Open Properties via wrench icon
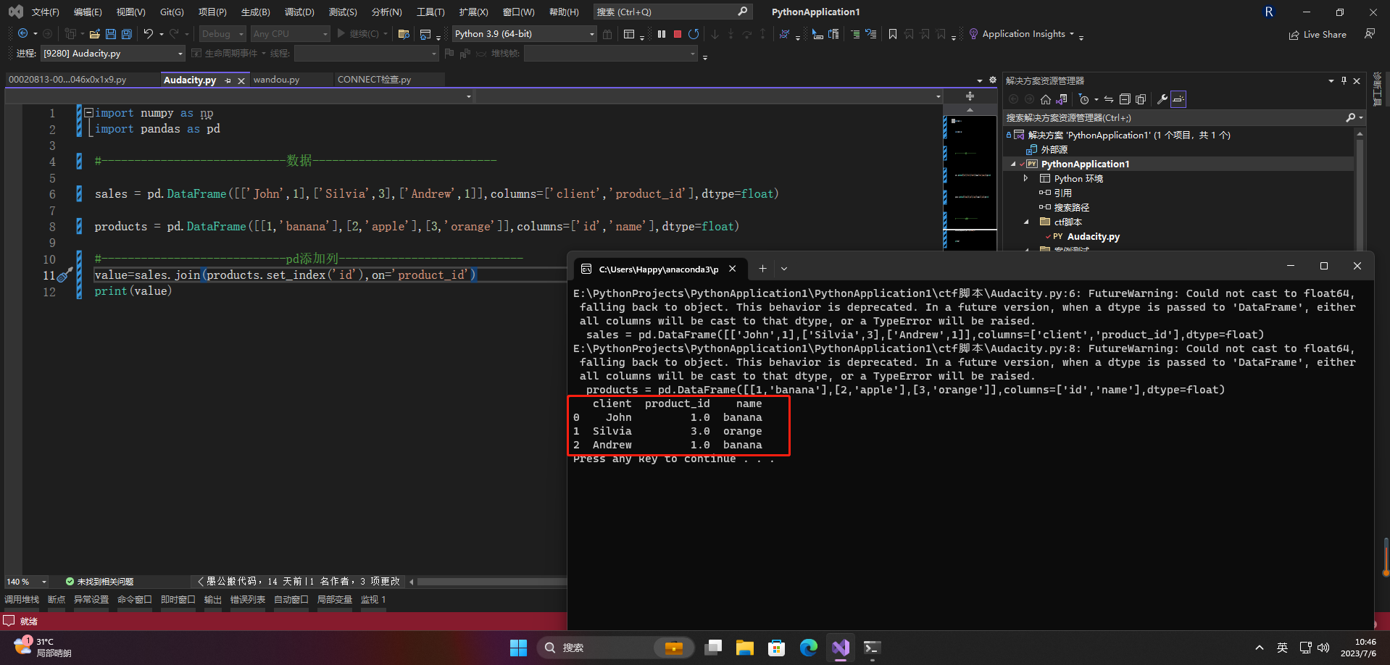1390x665 pixels. [x=1162, y=99]
